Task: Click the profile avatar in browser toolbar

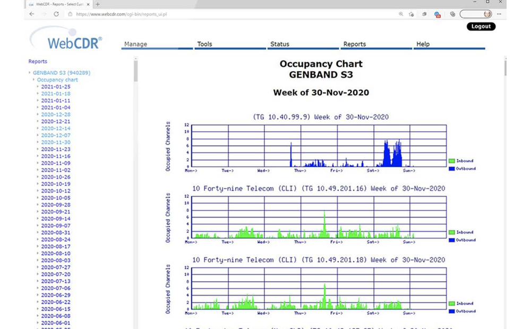Action: [487, 14]
